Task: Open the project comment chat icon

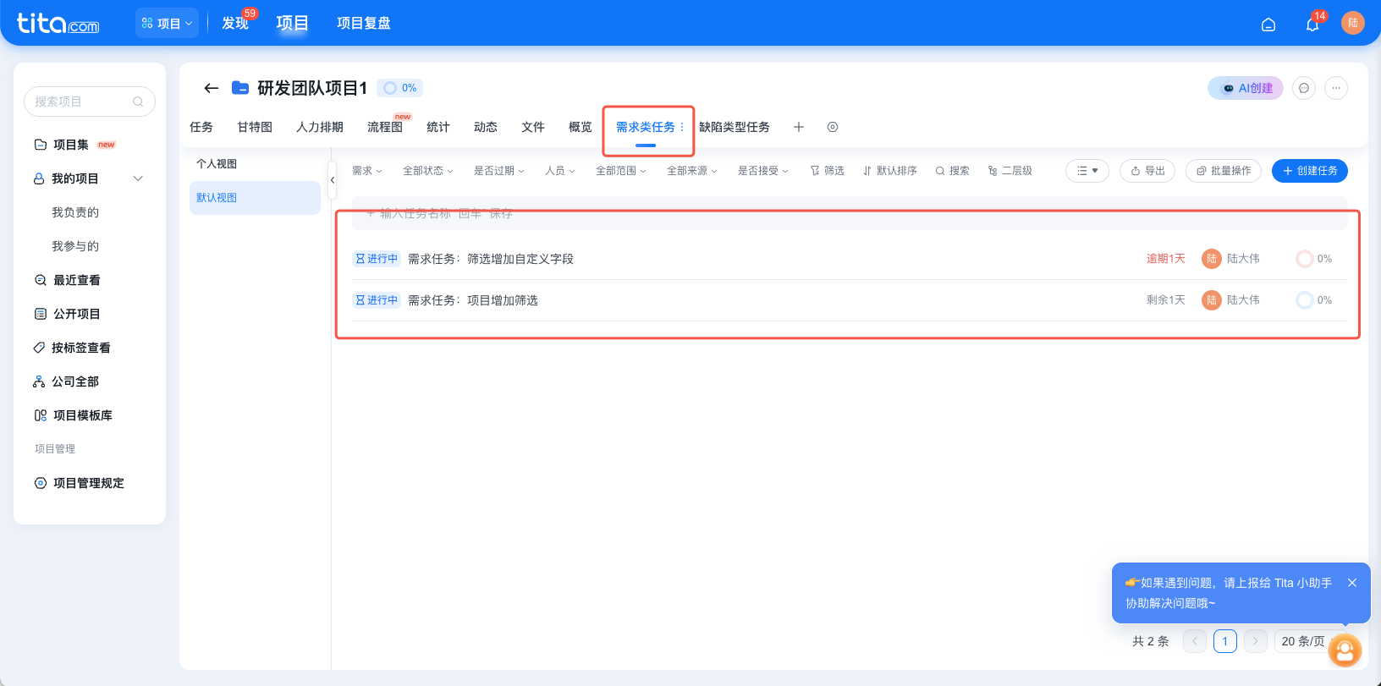Action: pyautogui.click(x=1304, y=88)
